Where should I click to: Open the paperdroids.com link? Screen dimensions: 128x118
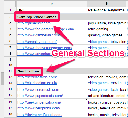[40, 96]
